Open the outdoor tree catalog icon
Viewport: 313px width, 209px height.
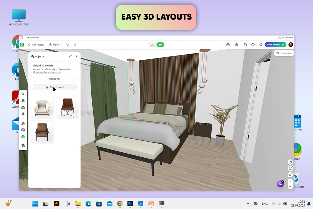[23, 114]
